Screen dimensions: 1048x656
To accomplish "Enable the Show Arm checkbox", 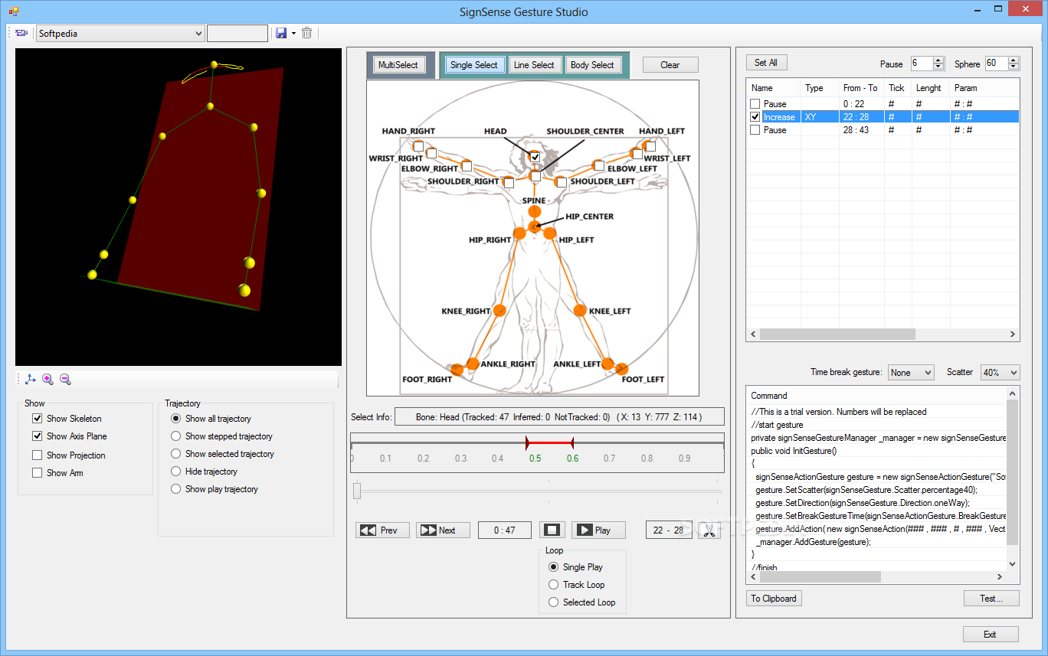I will point(37,473).
